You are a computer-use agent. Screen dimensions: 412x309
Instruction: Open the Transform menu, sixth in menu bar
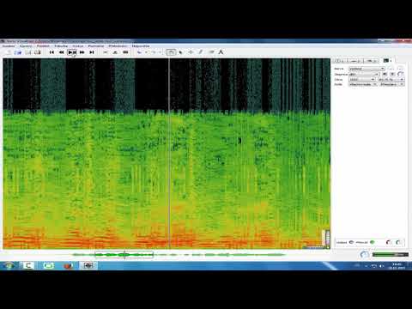coord(96,46)
